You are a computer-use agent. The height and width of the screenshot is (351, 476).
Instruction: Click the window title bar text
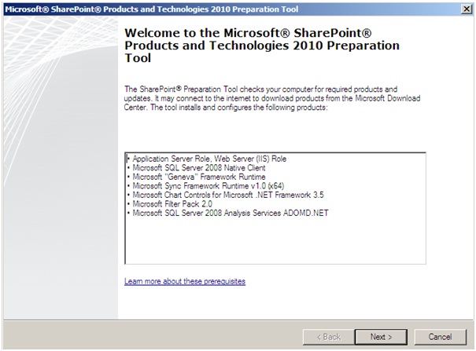click(152, 9)
